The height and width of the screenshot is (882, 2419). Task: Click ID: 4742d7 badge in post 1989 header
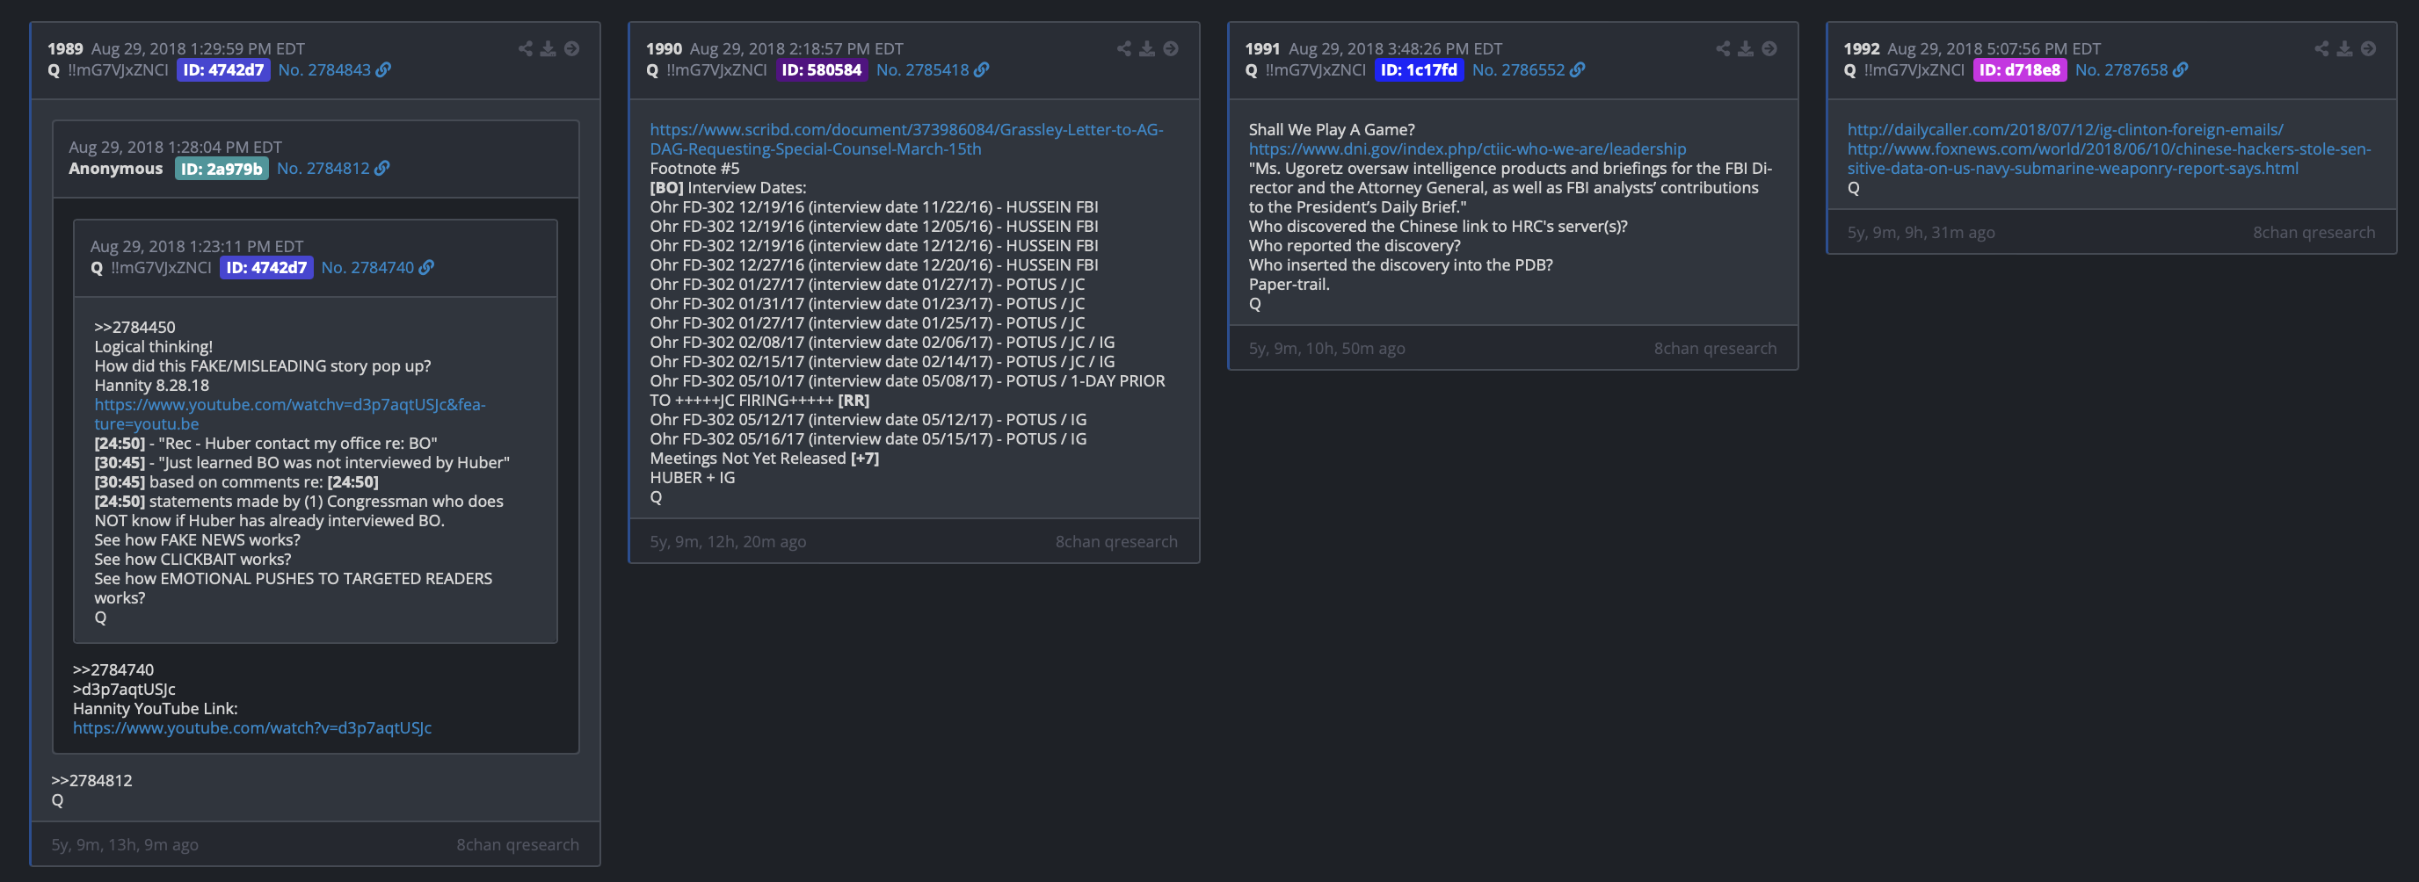223,69
